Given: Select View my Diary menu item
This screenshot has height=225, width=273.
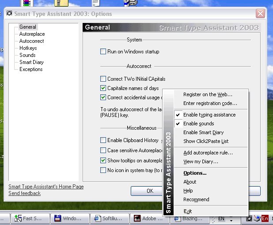Looking at the screenshot, I should [211, 161].
